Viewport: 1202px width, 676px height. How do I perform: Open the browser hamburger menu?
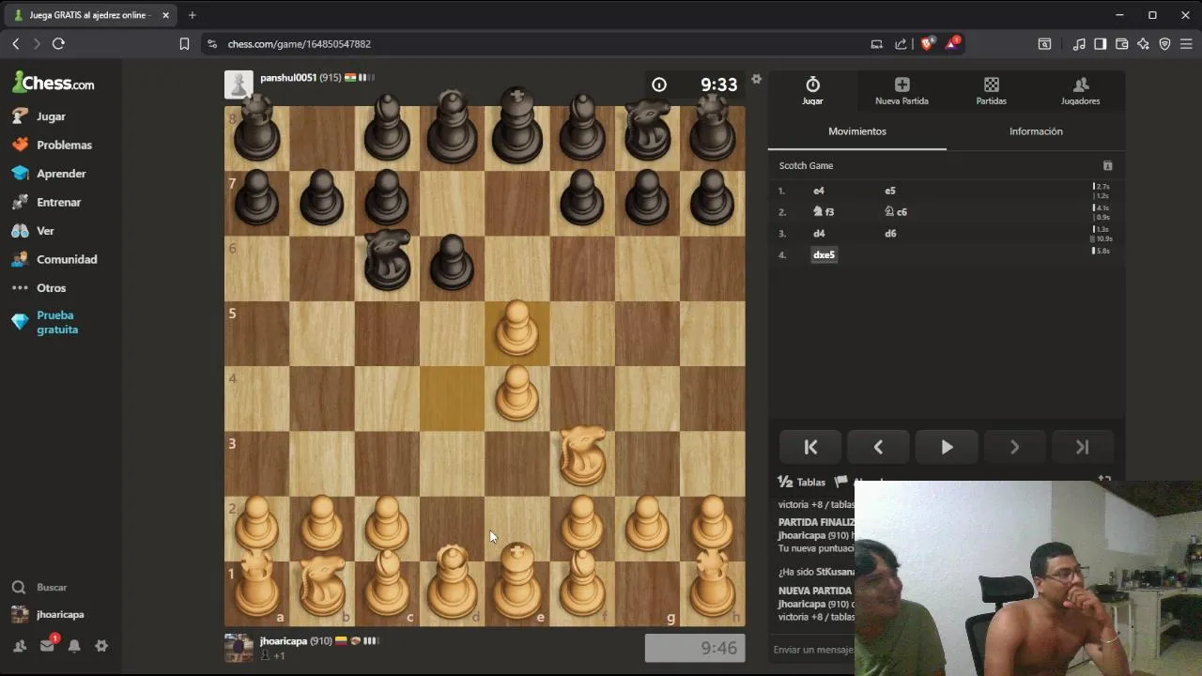[1186, 44]
